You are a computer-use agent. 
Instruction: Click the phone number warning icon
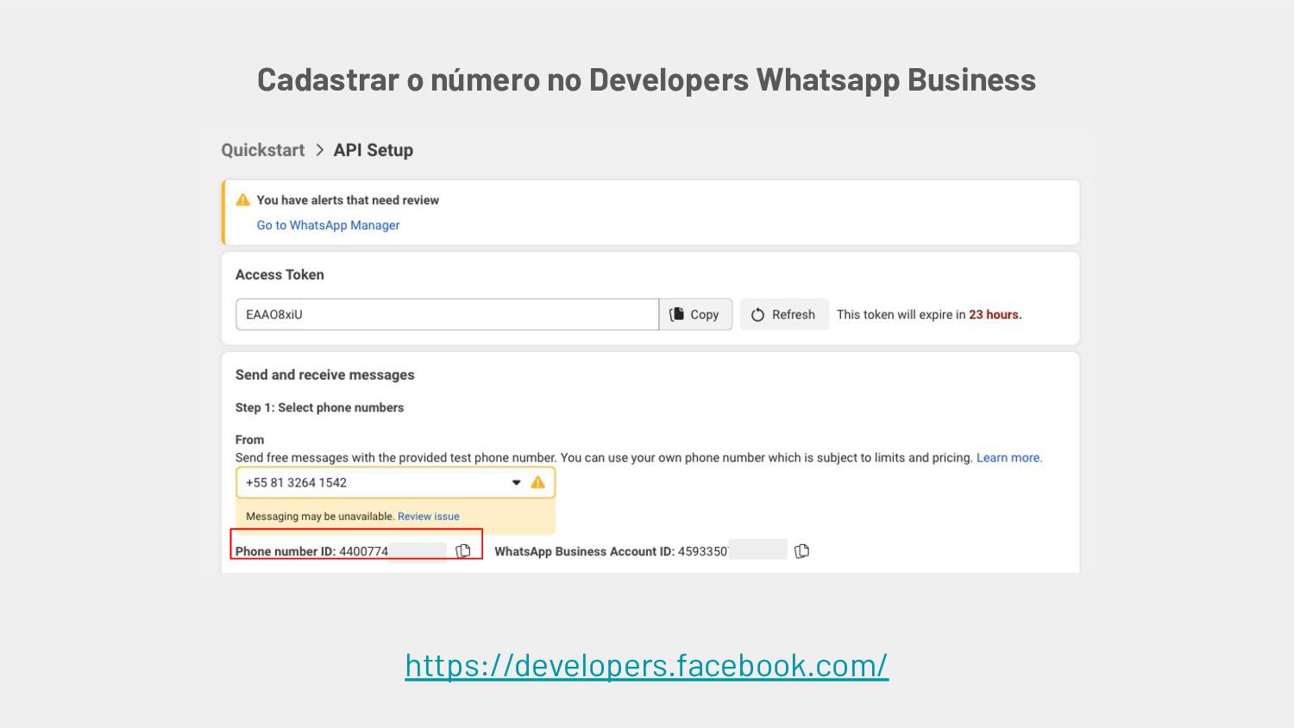point(538,483)
